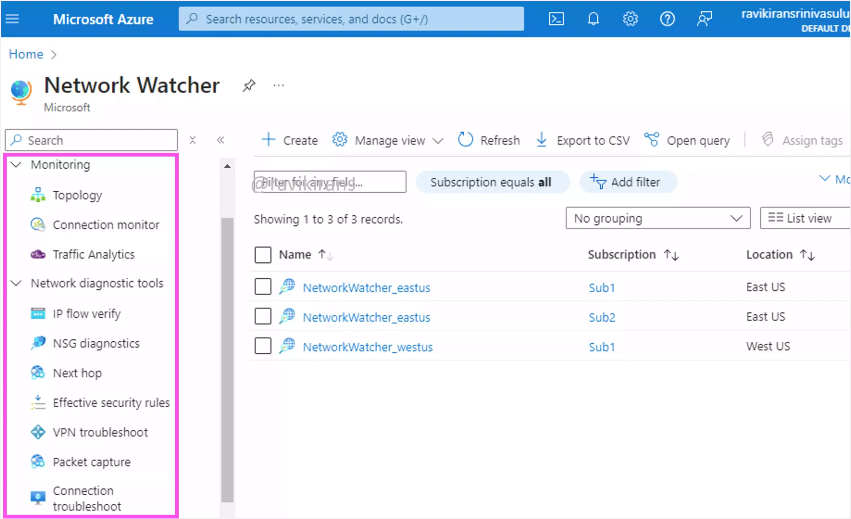The height and width of the screenshot is (519, 851).
Task: Open the List view selector
Action: (805, 218)
